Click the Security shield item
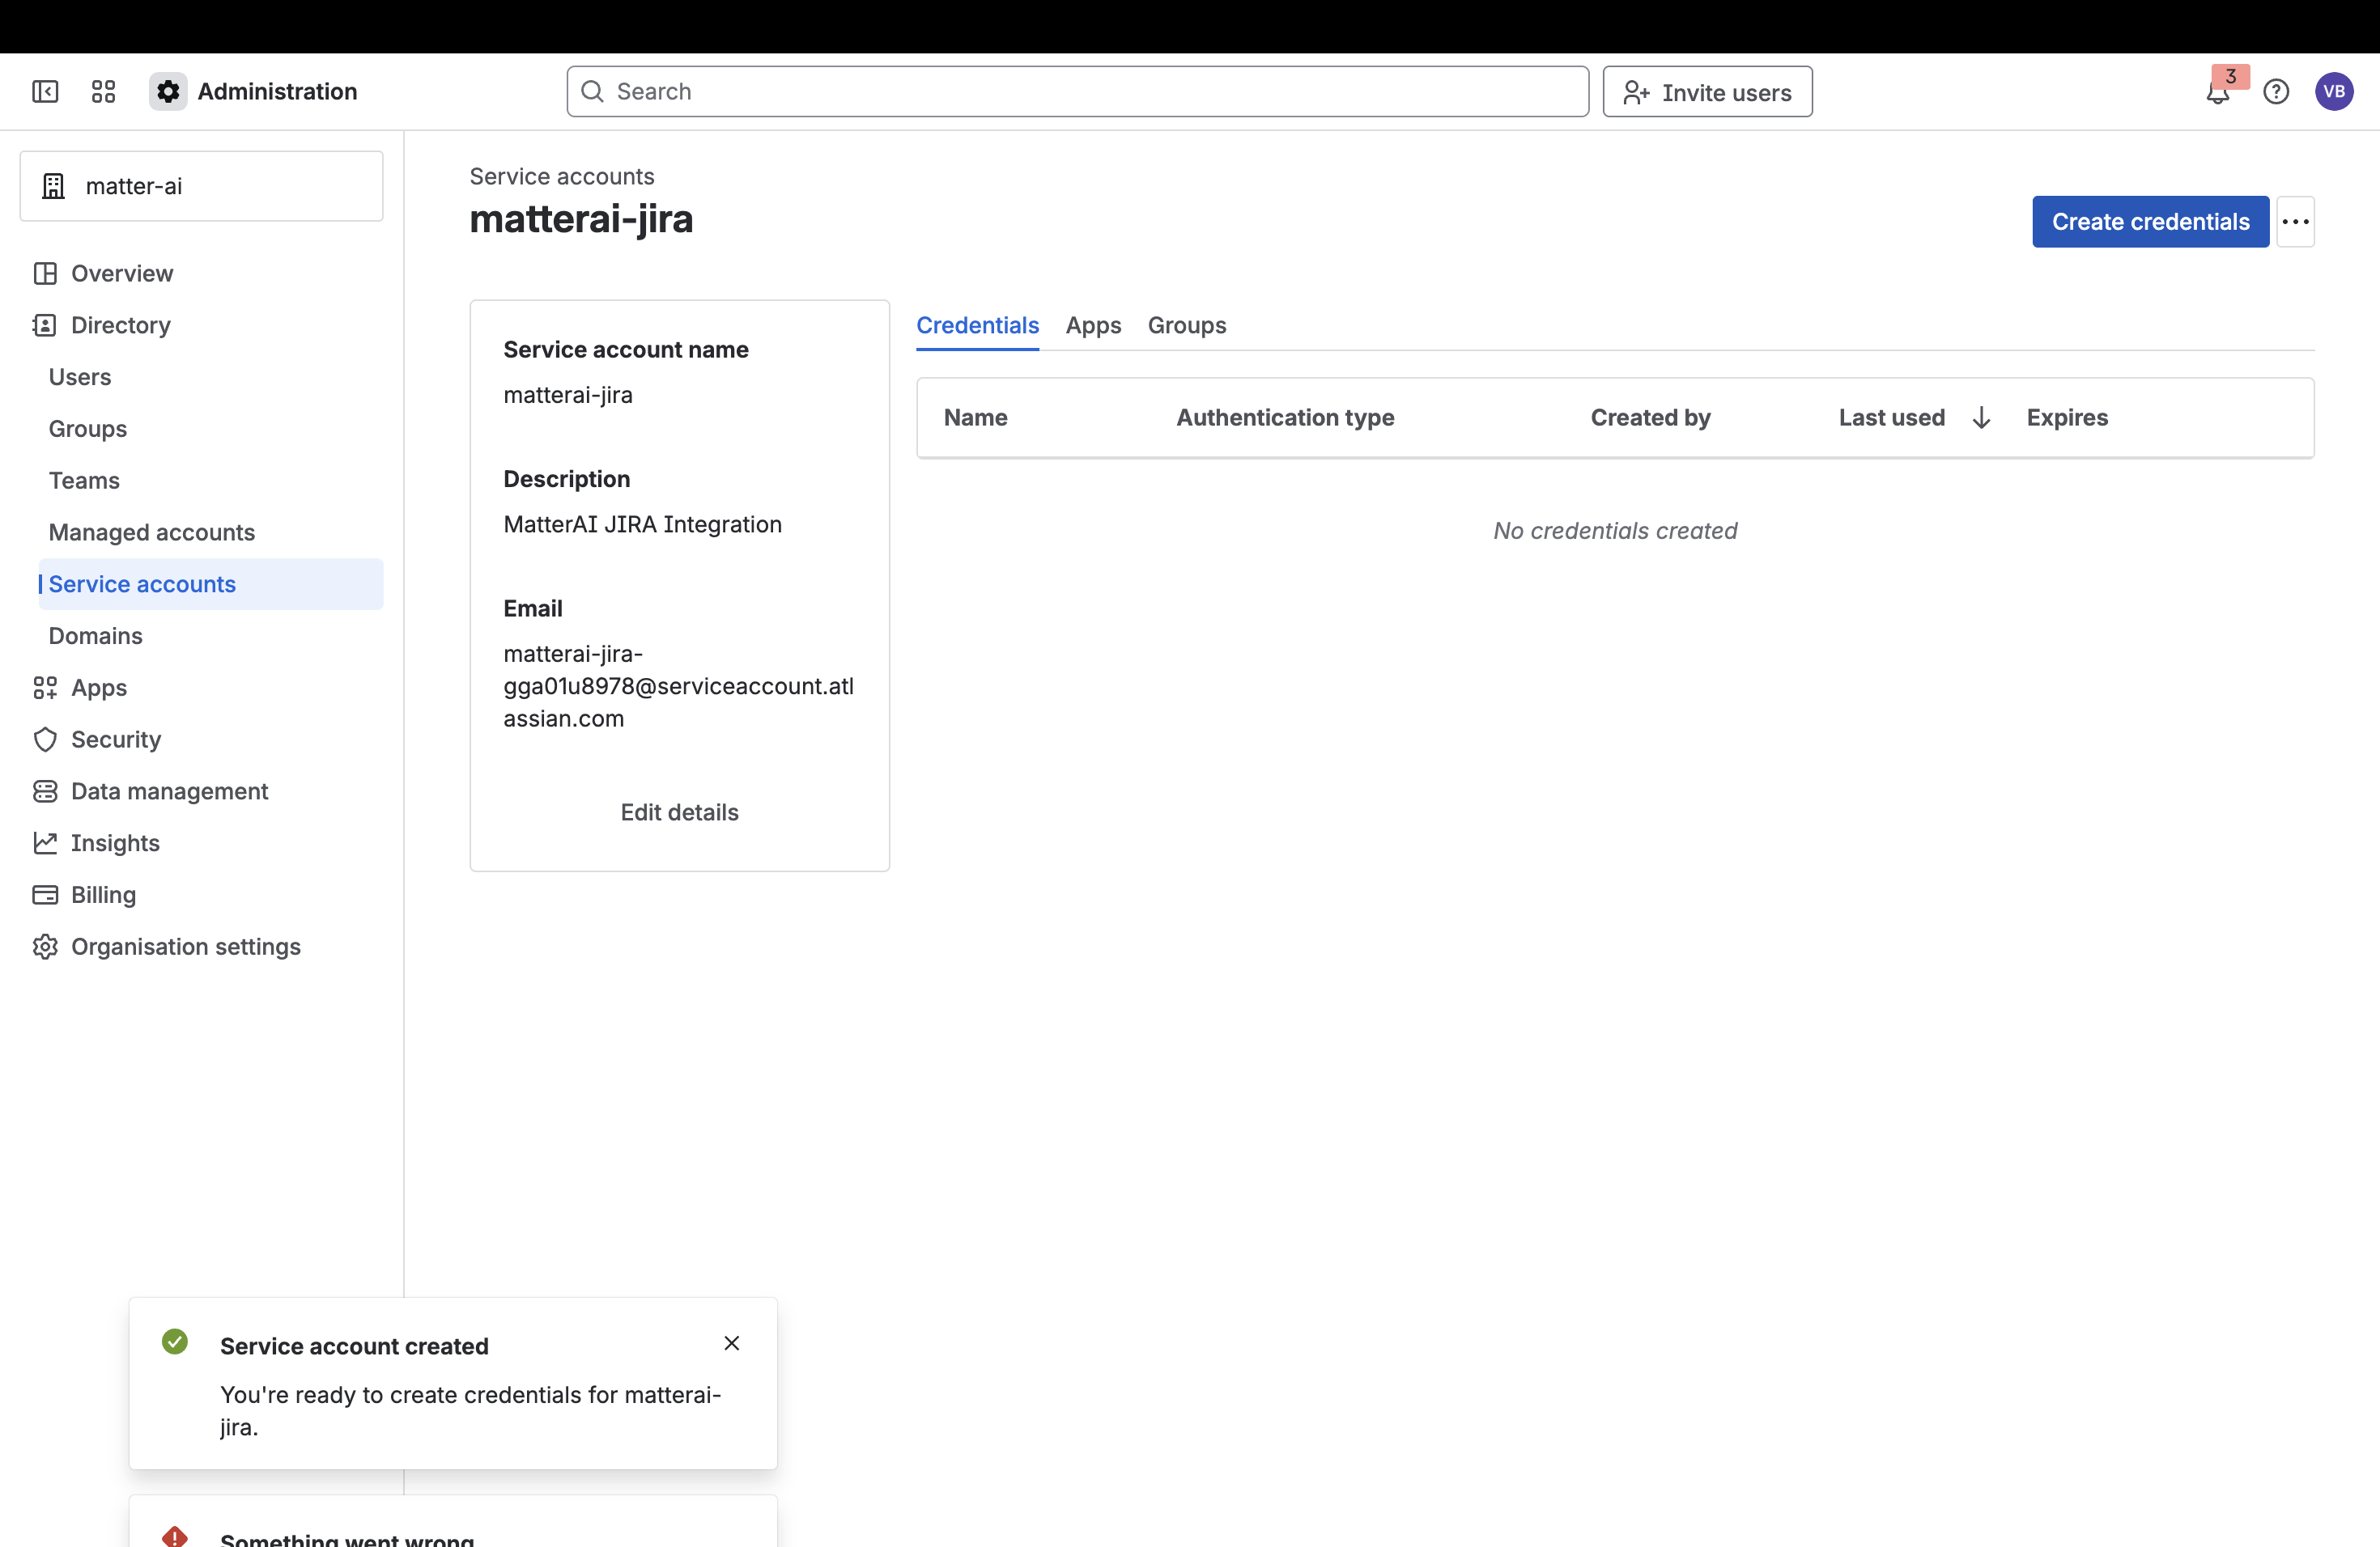Screen dimensions: 2380x1547 115,740
